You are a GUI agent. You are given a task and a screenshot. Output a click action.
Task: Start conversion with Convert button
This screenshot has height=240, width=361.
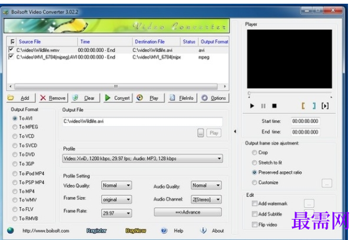click(118, 98)
